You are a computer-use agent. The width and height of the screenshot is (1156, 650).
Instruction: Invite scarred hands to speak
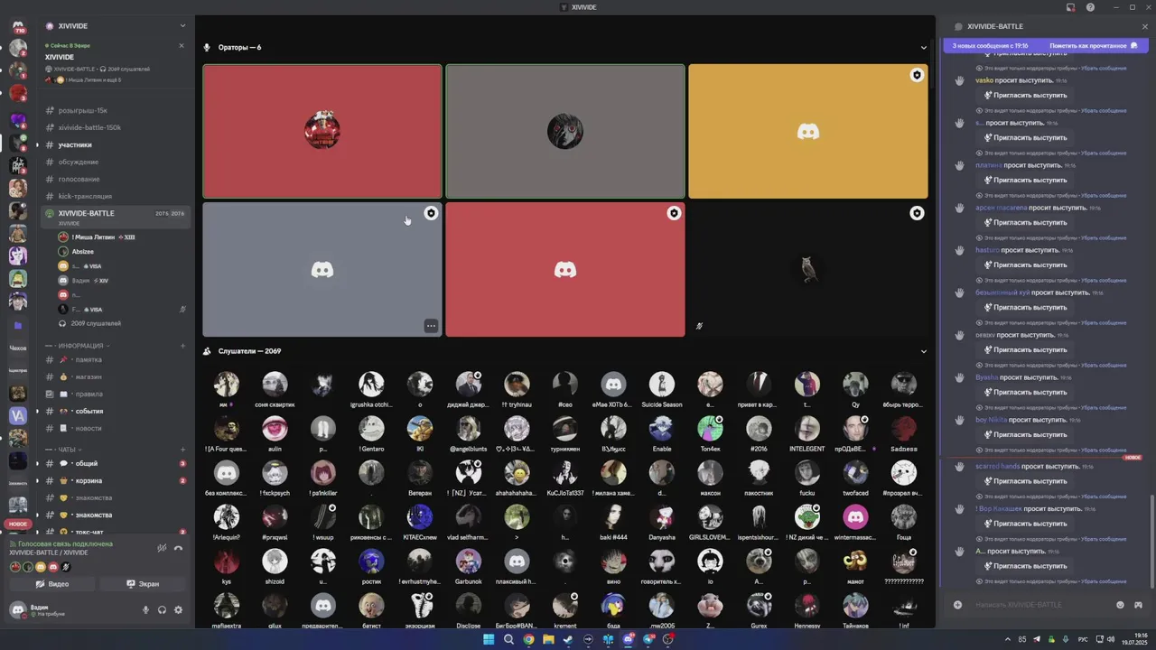point(1025,481)
